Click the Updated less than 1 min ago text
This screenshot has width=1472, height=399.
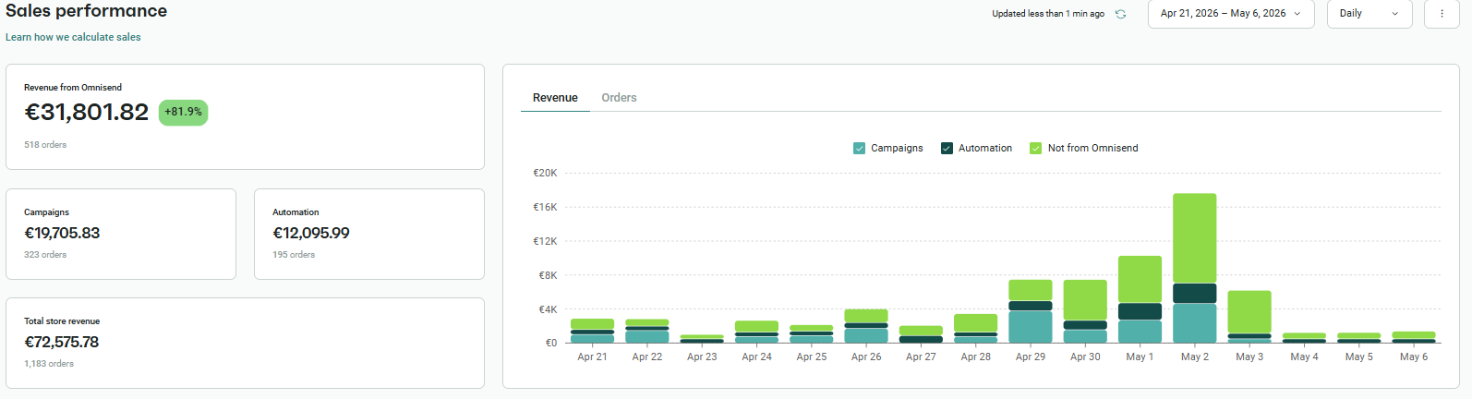coord(1048,14)
